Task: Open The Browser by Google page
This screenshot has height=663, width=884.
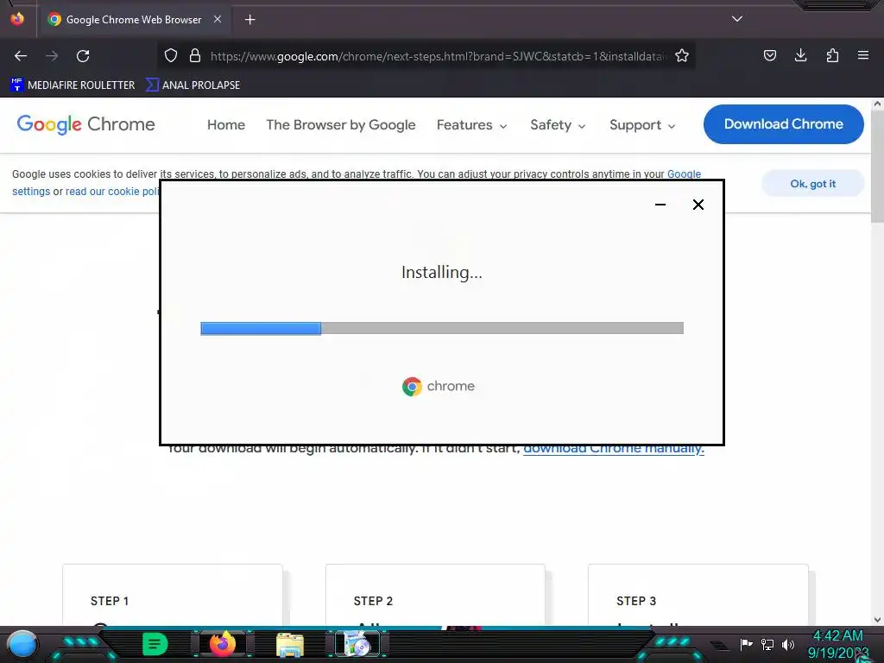Action: click(x=340, y=124)
